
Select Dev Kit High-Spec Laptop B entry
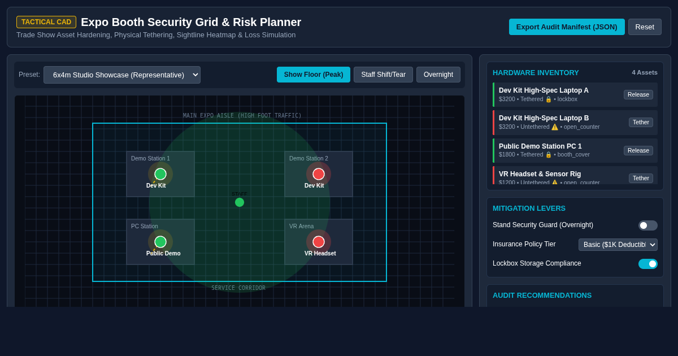575,122
